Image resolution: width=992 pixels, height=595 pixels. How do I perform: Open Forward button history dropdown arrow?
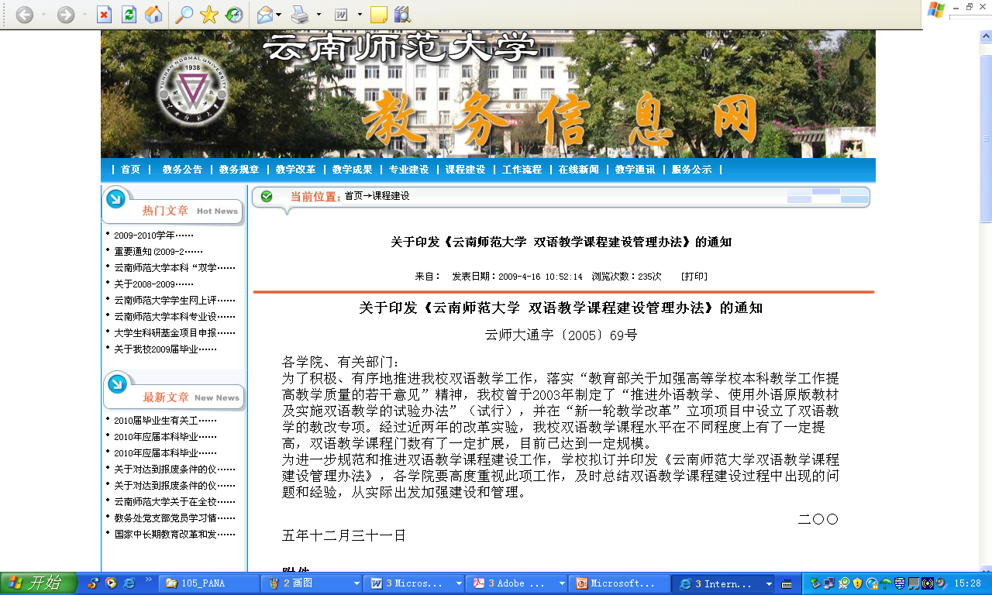[x=84, y=15]
